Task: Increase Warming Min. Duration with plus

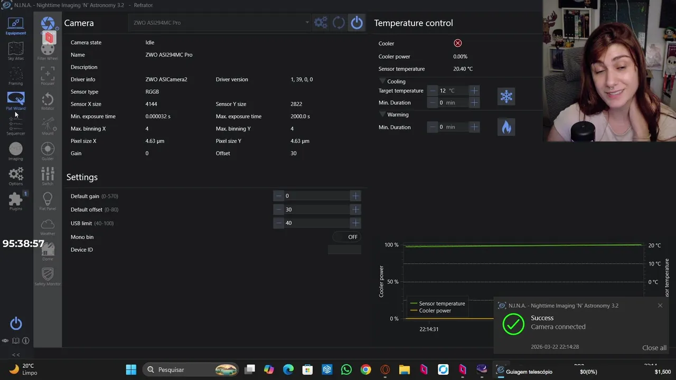Action: (474, 127)
